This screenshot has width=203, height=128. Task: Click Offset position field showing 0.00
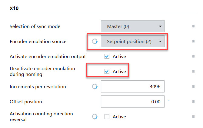coord(133,101)
